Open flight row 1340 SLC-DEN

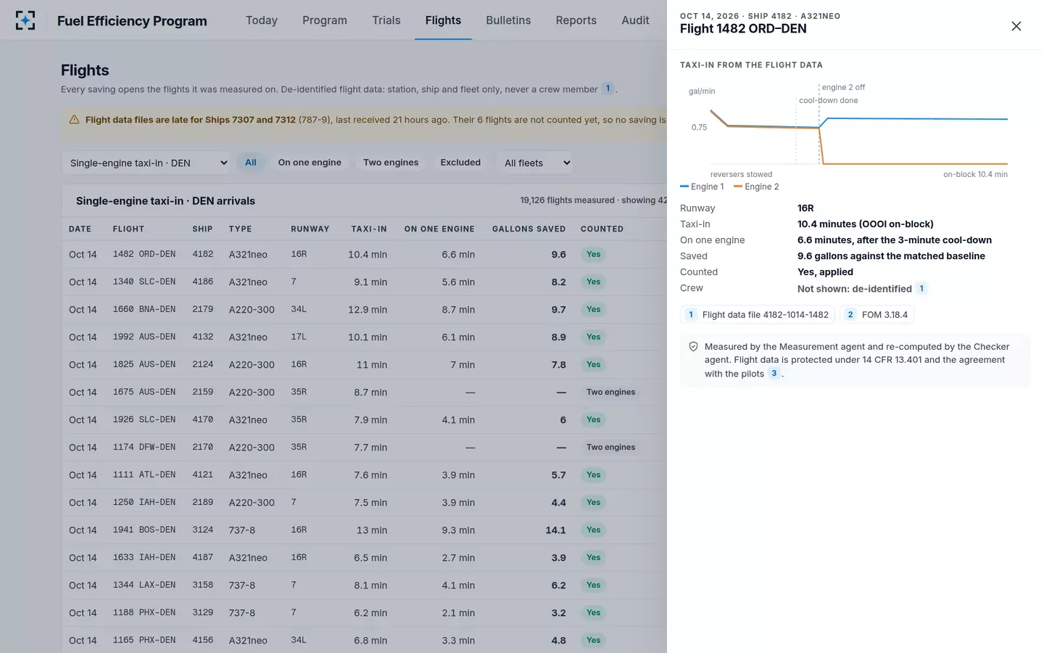[x=364, y=282]
